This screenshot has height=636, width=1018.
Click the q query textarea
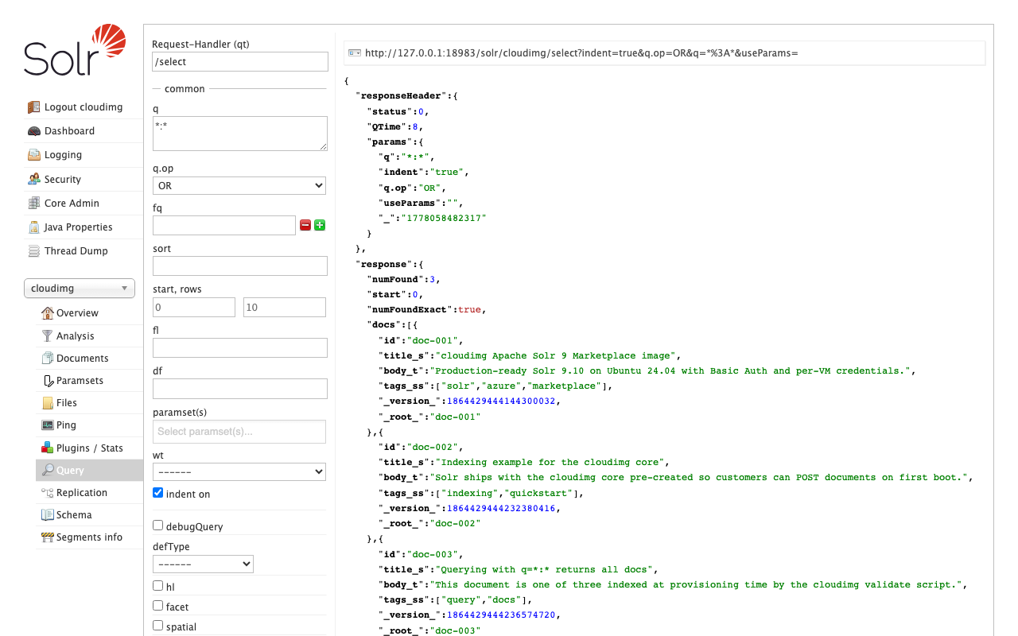[240, 134]
